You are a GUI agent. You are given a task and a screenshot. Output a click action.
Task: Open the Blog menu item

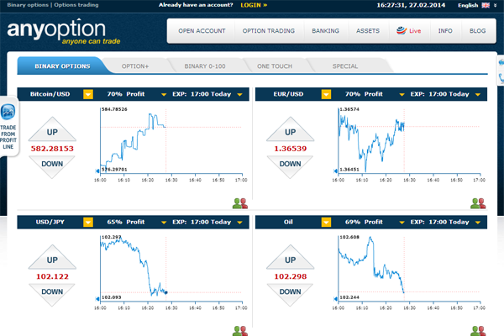pyautogui.click(x=477, y=31)
